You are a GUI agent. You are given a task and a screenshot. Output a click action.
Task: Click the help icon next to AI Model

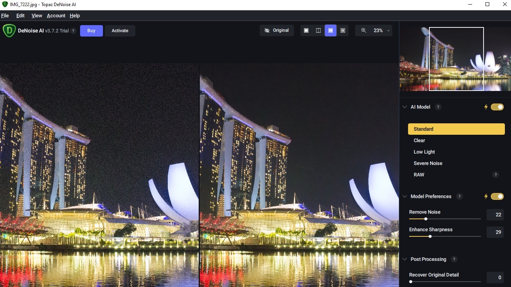tap(438, 107)
